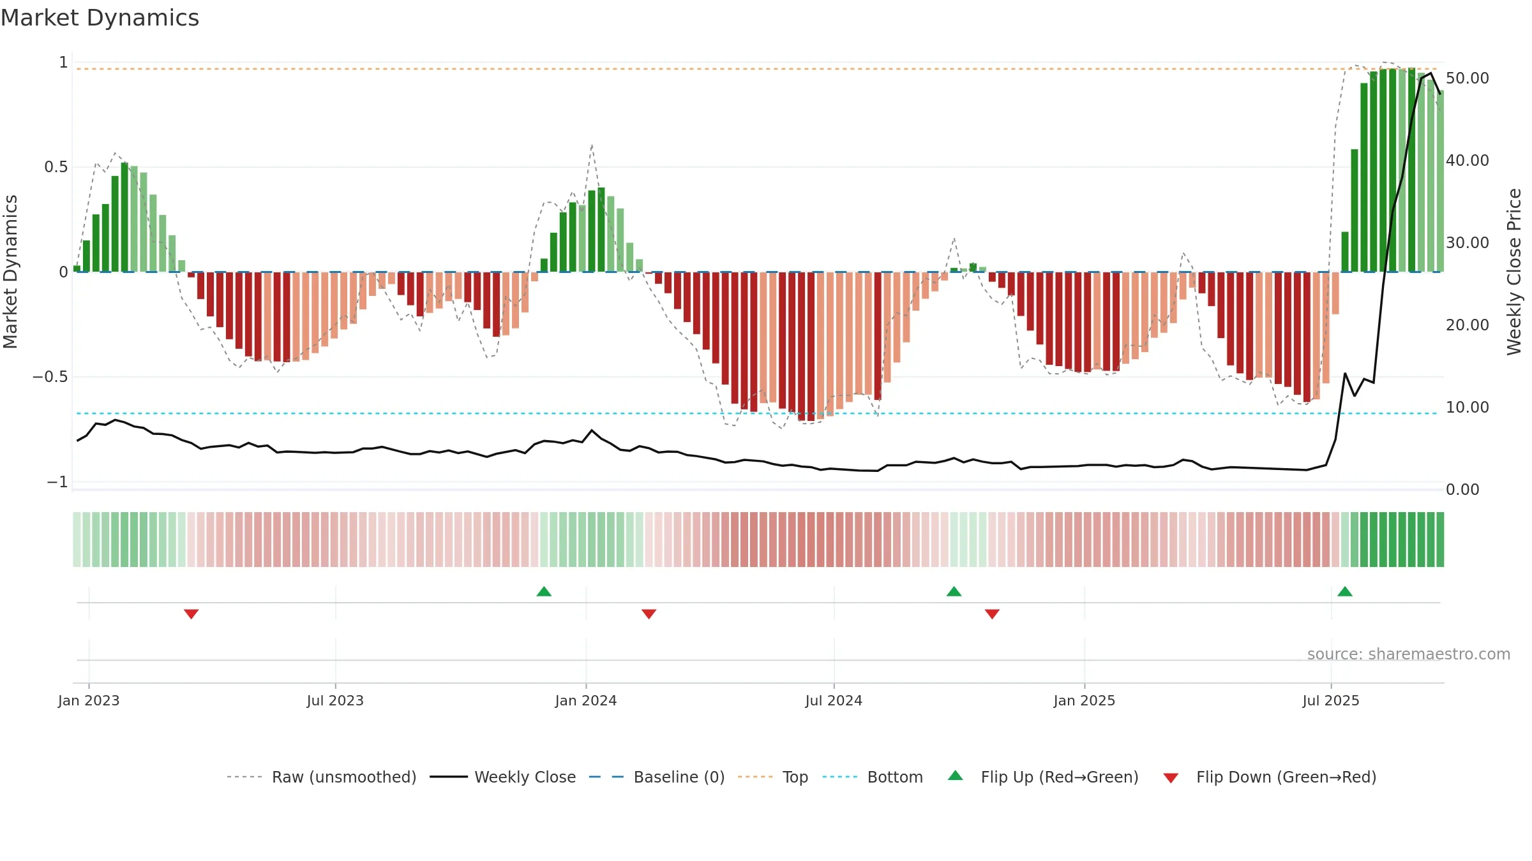The image size is (1532, 861).
Task: Click the 10.00 price axis label
Action: tap(1468, 407)
